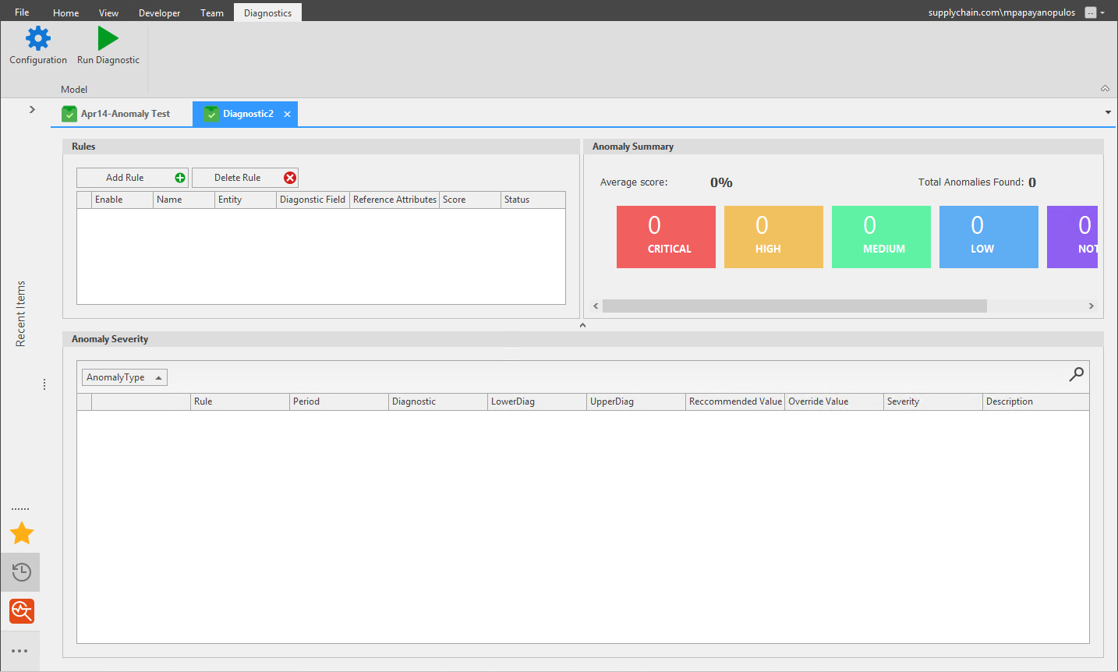
Task: Switch to the View ribbon tab
Action: tap(108, 12)
